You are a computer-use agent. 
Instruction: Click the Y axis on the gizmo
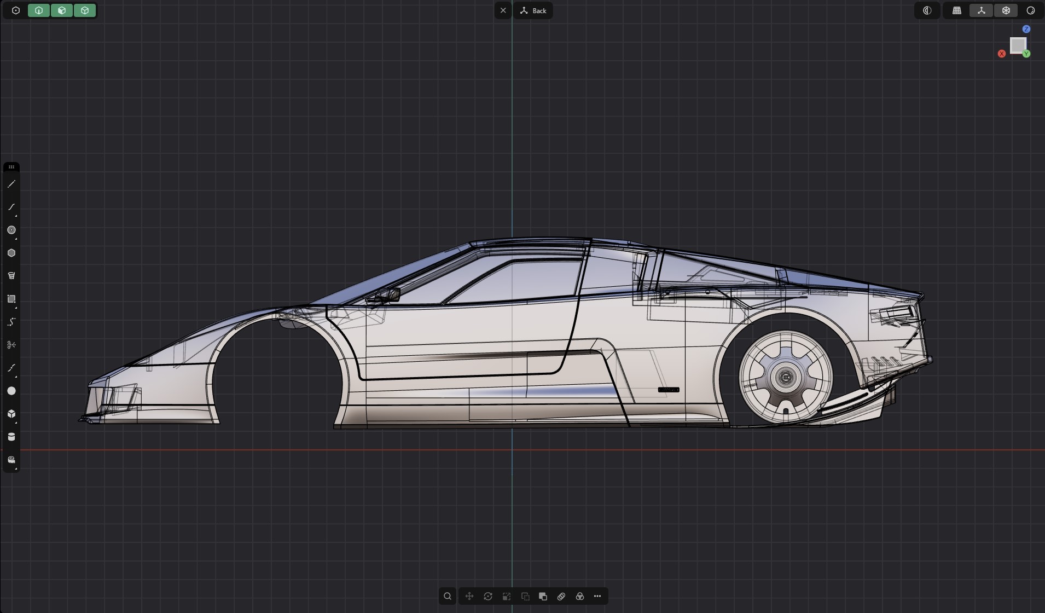point(1026,54)
